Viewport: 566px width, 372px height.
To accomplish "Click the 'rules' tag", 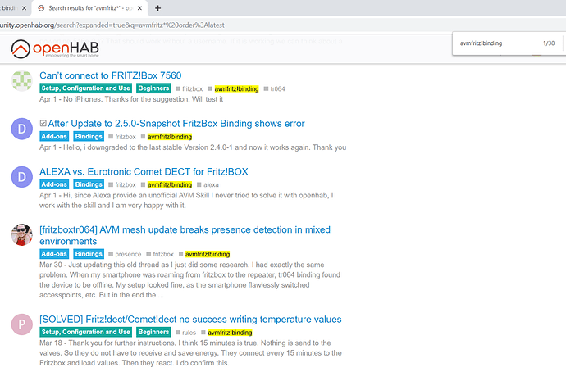I will click(189, 333).
